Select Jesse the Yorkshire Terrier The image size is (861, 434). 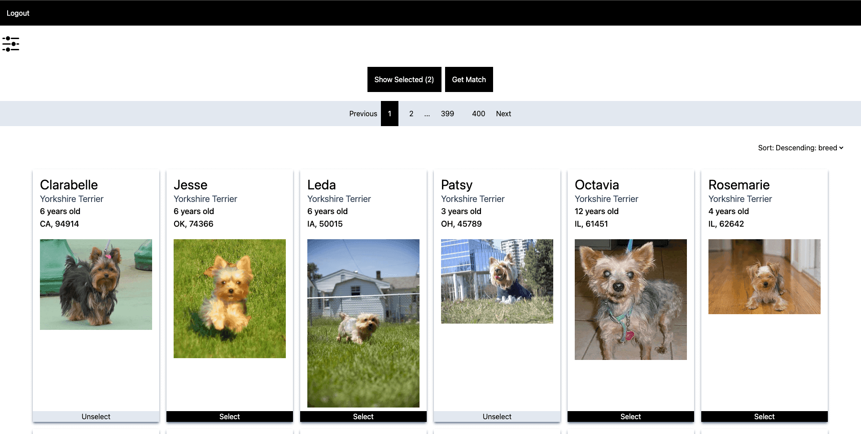[229, 416]
